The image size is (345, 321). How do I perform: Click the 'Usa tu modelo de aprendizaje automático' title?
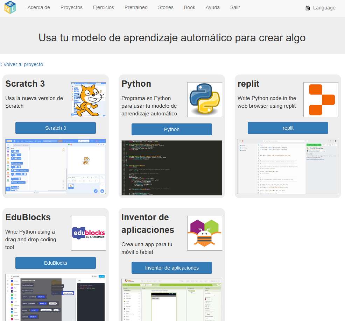point(172,38)
